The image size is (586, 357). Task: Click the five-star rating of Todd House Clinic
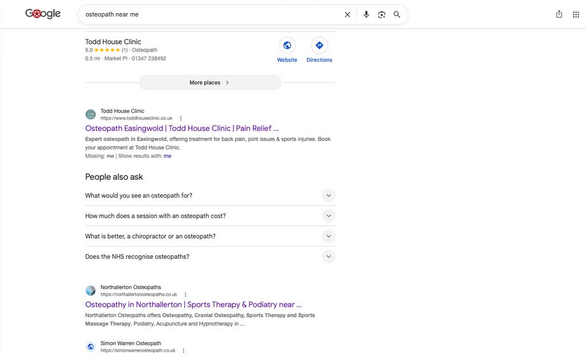click(x=107, y=50)
